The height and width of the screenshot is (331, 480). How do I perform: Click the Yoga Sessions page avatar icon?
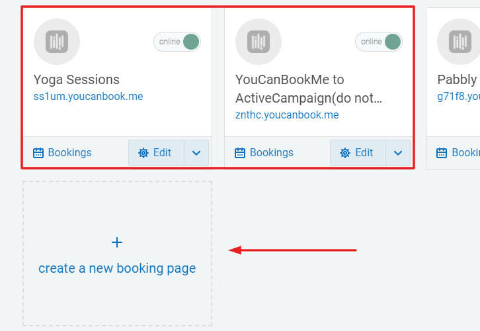point(57,42)
